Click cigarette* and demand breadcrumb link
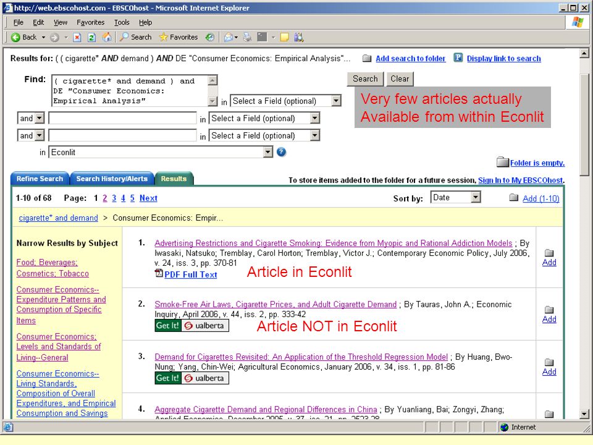This screenshot has height=445, width=593. 58,218
